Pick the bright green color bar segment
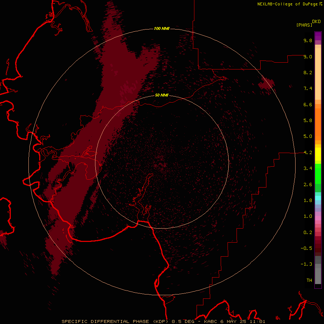Image resolution: width=324 pixels, height=324 pixels. 318,174
